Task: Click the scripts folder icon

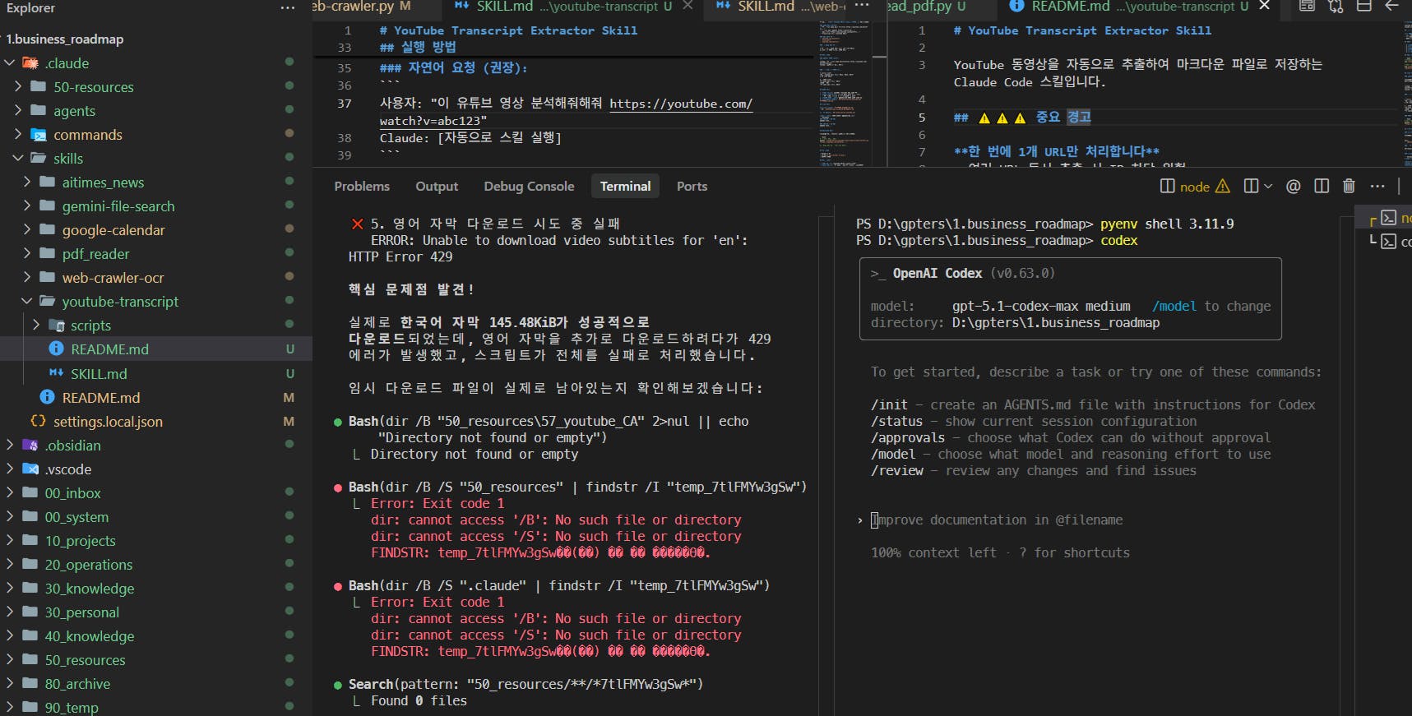Action: (56, 326)
